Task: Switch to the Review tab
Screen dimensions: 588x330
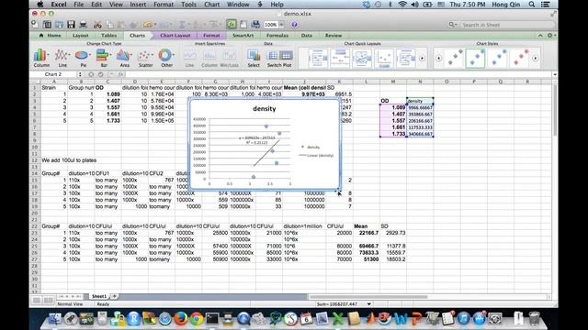Action: 334,35
